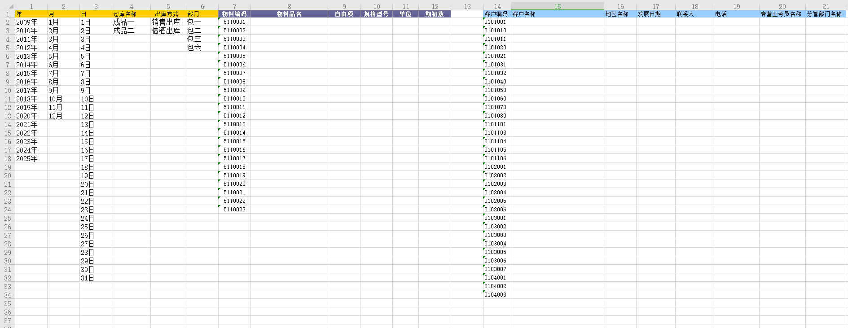
Task: Click customer code cell 0103007
Action: coord(497,269)
